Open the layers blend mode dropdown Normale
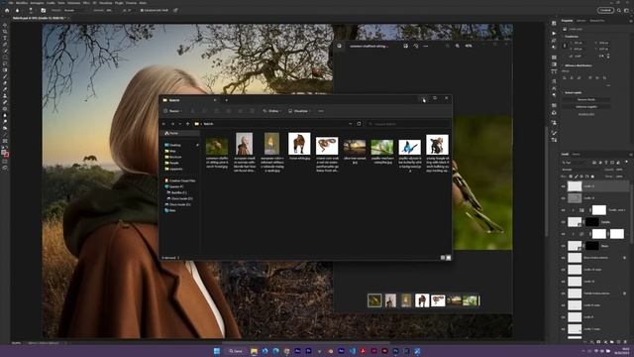The image size is (634, 357). coord(581,170)
